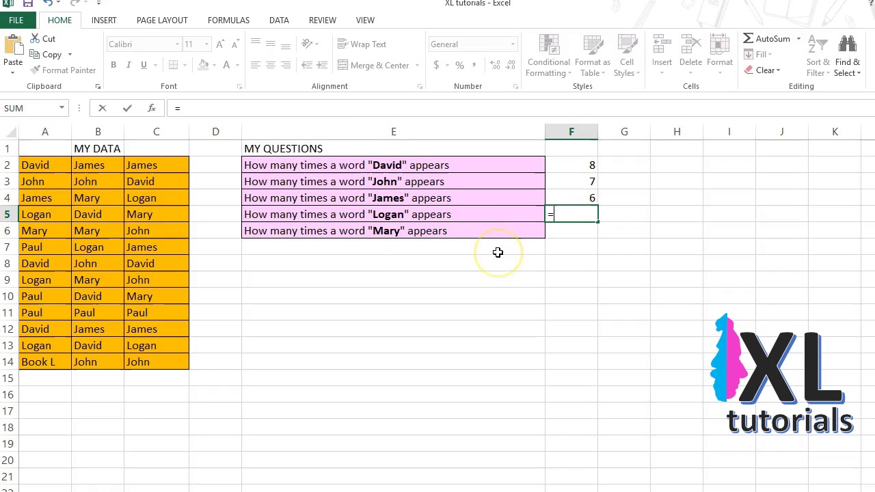Screen dimensions: 875x492
Task: Open Find & Select dropdown
Action: pos(848,55)
